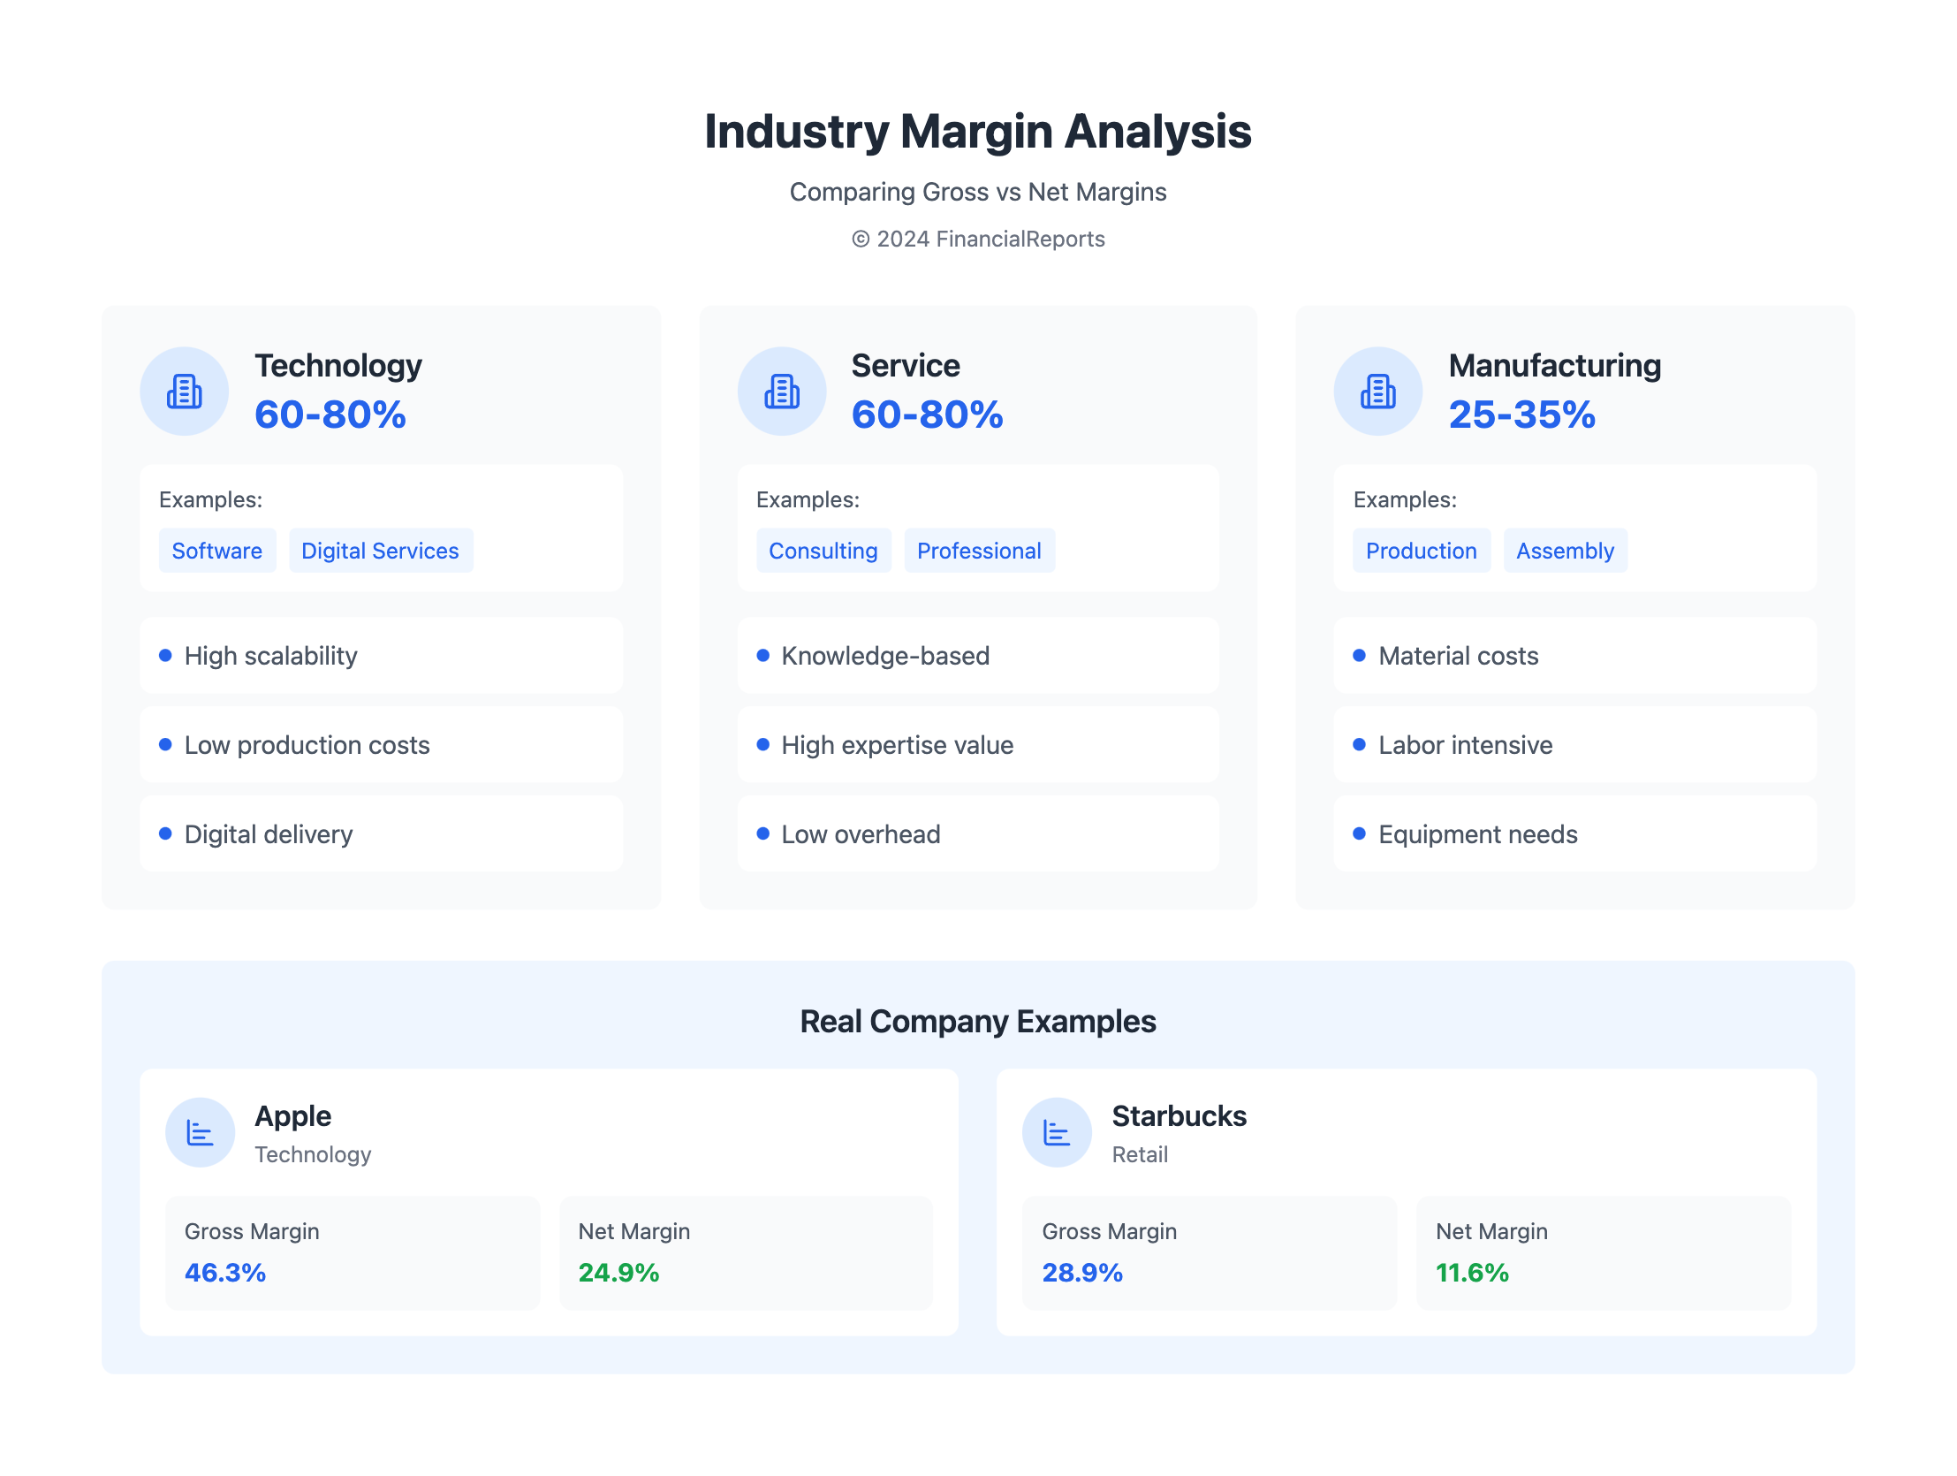Click the Production tag
1957x1476 pixels.
click(1421, 551)
